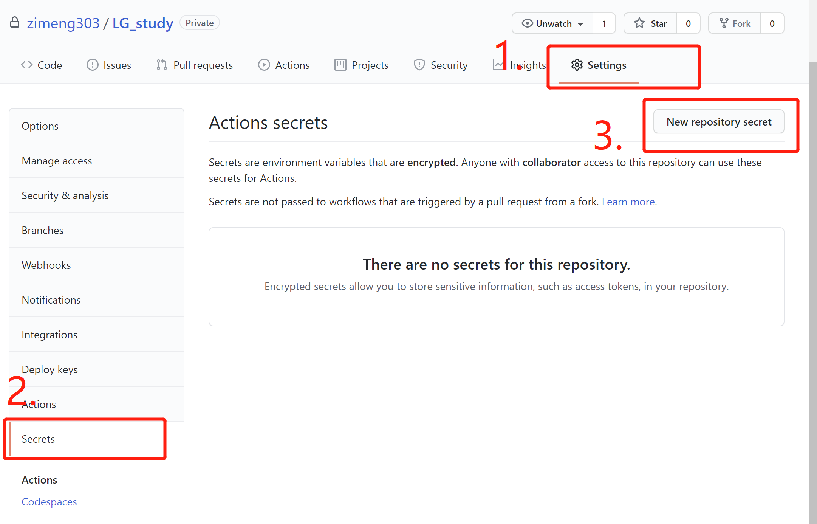
Task: Click the private repository lock icon
Action: click(x=15, y=22)
